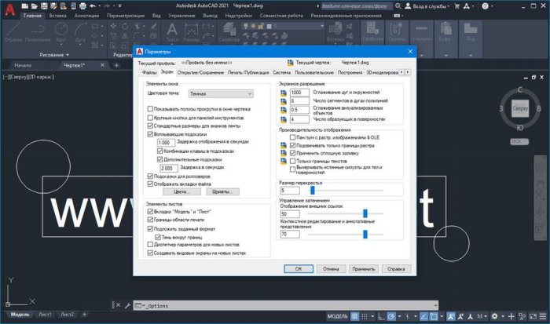
Task: Click the 'Применить' button
Action: (364, 268)
